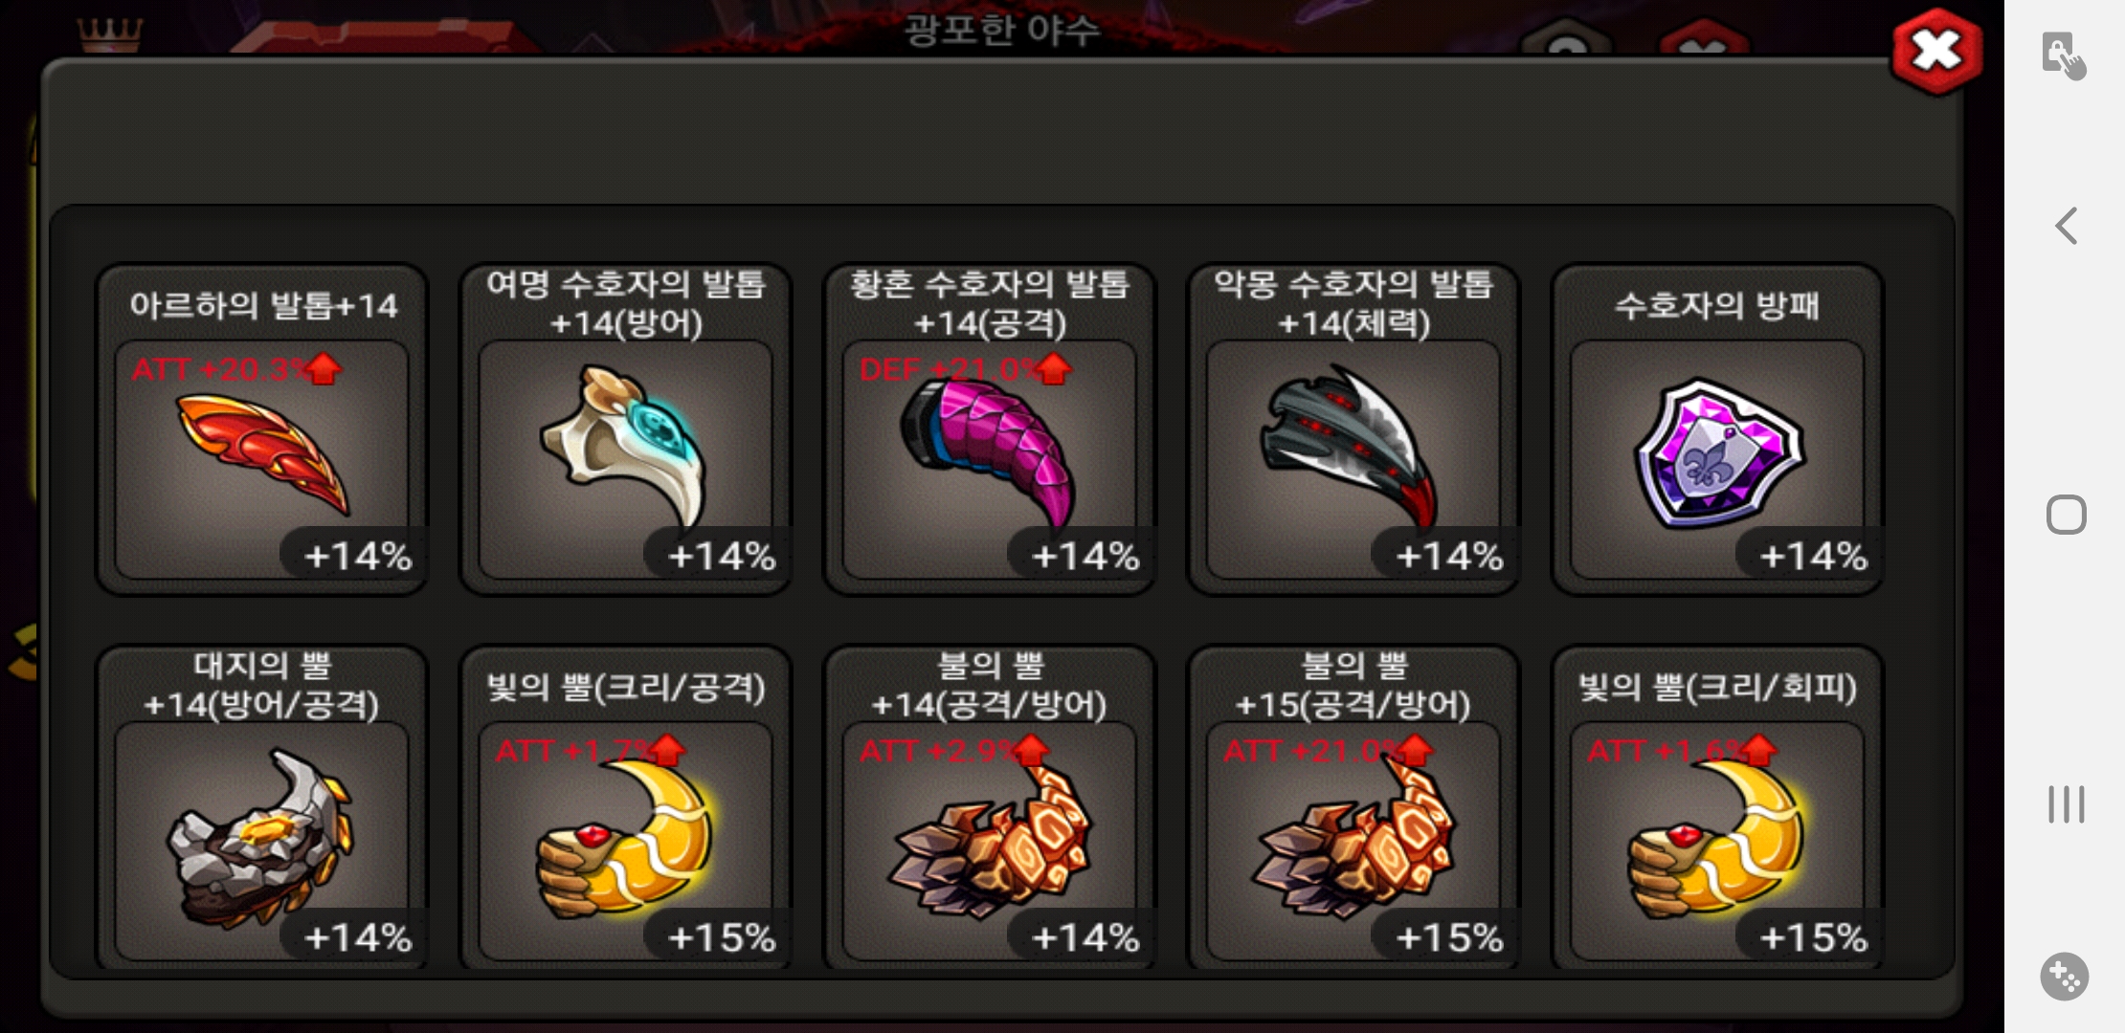
Task: Select the 수호자의 방패 purple shield
Action: (x=1717, y=430)
